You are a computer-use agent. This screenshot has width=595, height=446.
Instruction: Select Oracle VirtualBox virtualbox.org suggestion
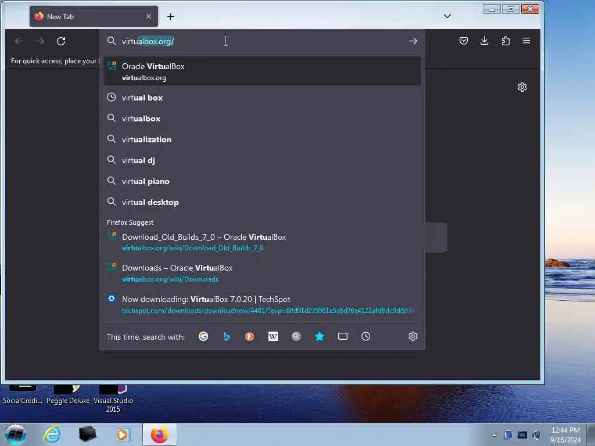click(262, 71)
